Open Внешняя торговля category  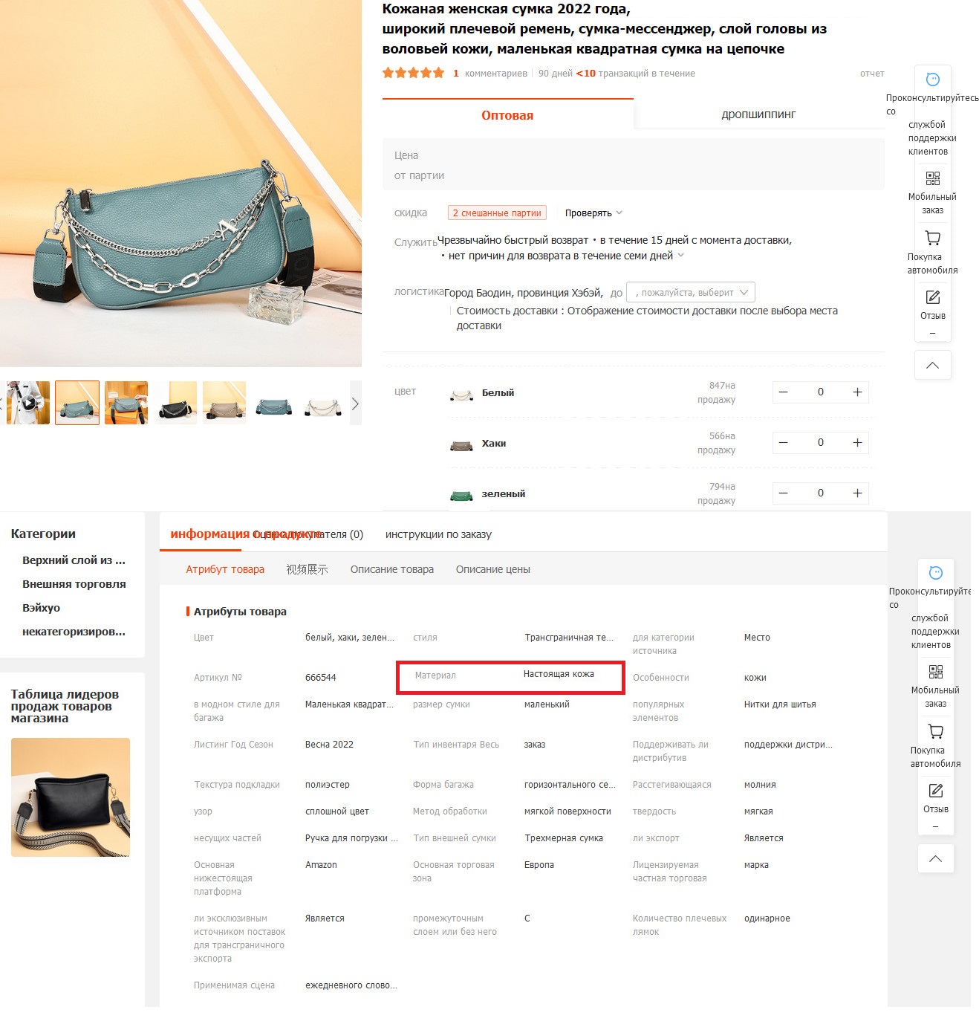(x=74, y=584)
